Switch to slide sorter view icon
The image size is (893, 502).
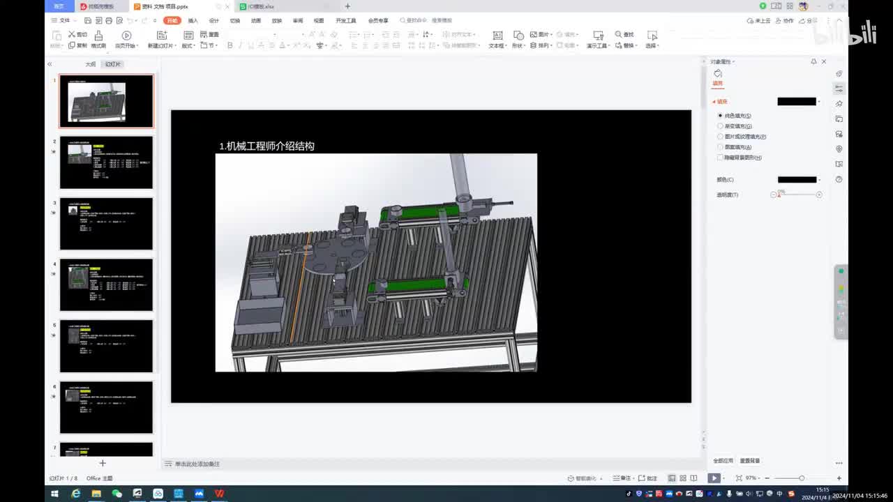coord(683,478)
